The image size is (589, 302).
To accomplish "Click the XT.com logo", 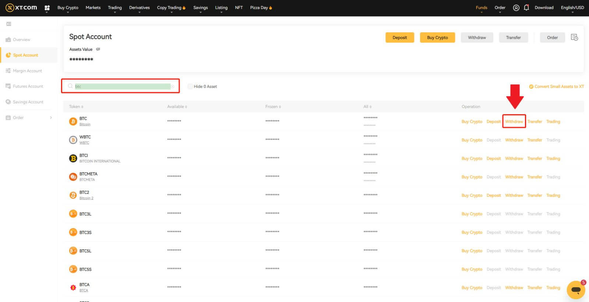I will (21, 8).
